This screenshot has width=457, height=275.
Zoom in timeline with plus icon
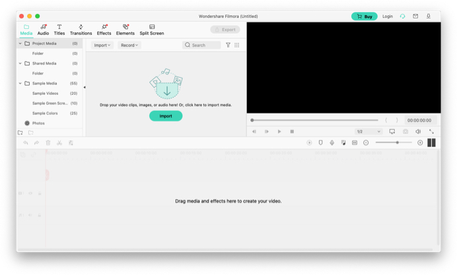(x=420, y=142)
